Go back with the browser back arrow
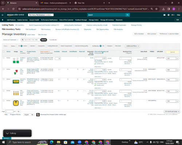182x145 pixels. 3,9
